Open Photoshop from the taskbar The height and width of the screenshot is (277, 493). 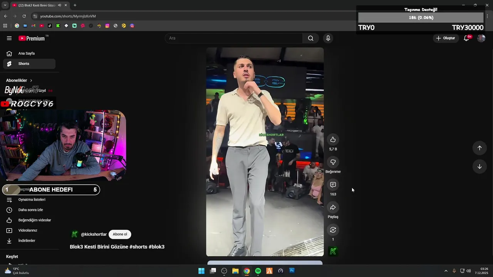tap(292, 271)
